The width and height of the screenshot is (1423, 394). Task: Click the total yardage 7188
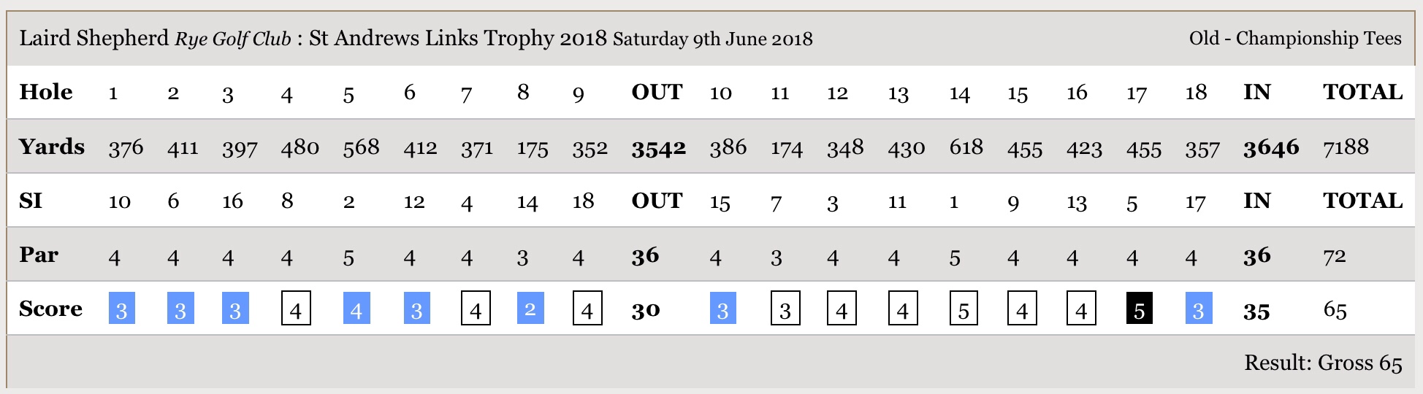[1346, 147]
